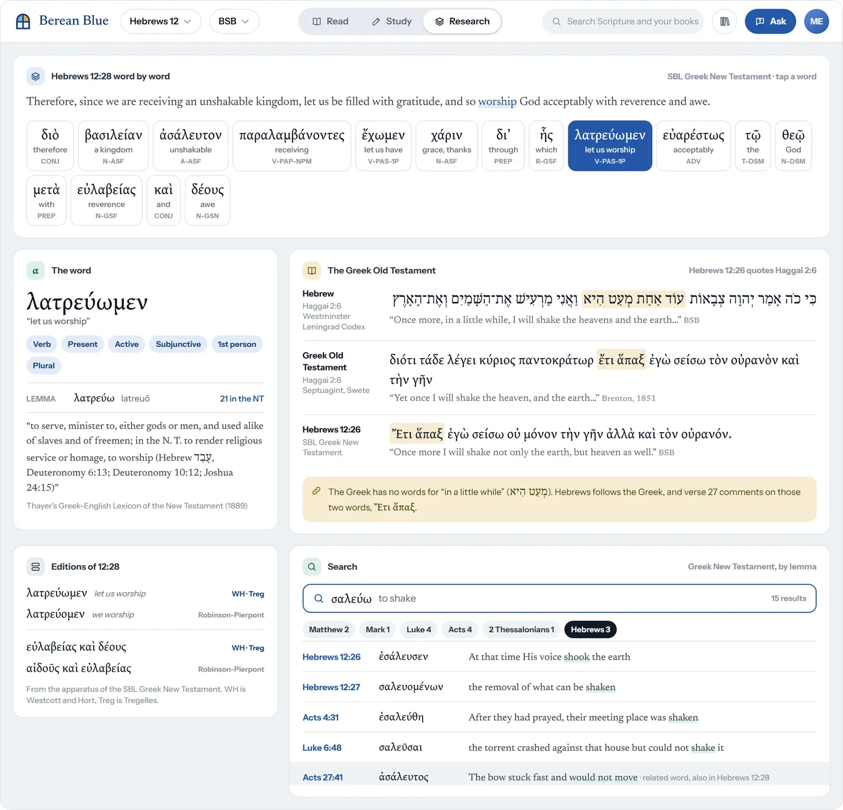Filter results by Luke 4

point(418,629)
